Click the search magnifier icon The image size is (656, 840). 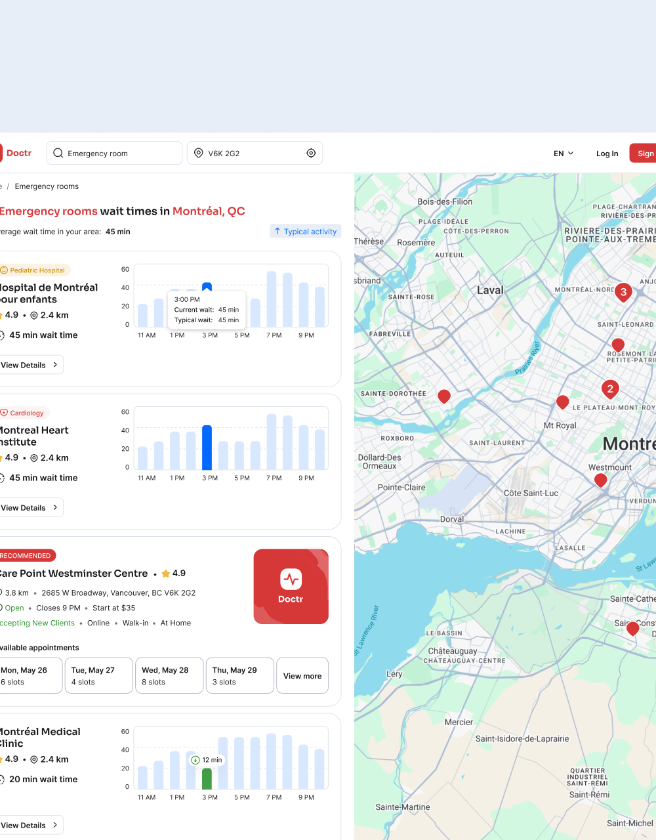58,153
